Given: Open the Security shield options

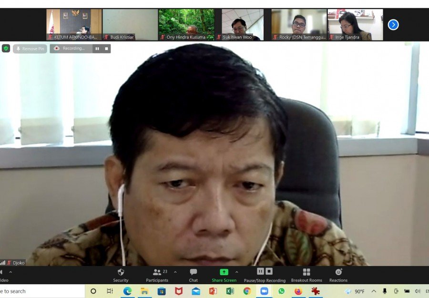Looking at the screenshot, I should point(121,275).
